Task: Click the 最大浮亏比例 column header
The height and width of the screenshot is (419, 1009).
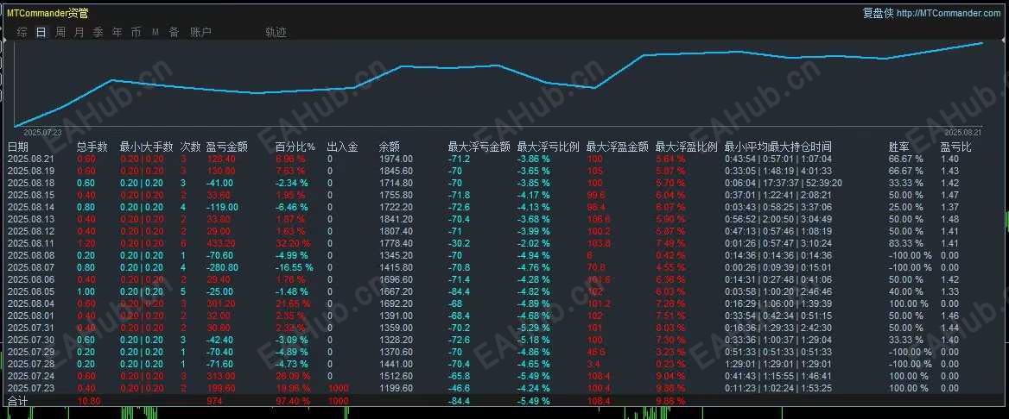Action: pos(549,147)
